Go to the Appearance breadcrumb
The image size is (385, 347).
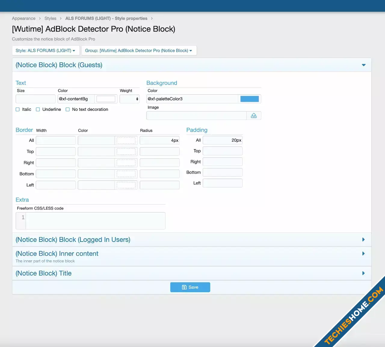point(23,18)
